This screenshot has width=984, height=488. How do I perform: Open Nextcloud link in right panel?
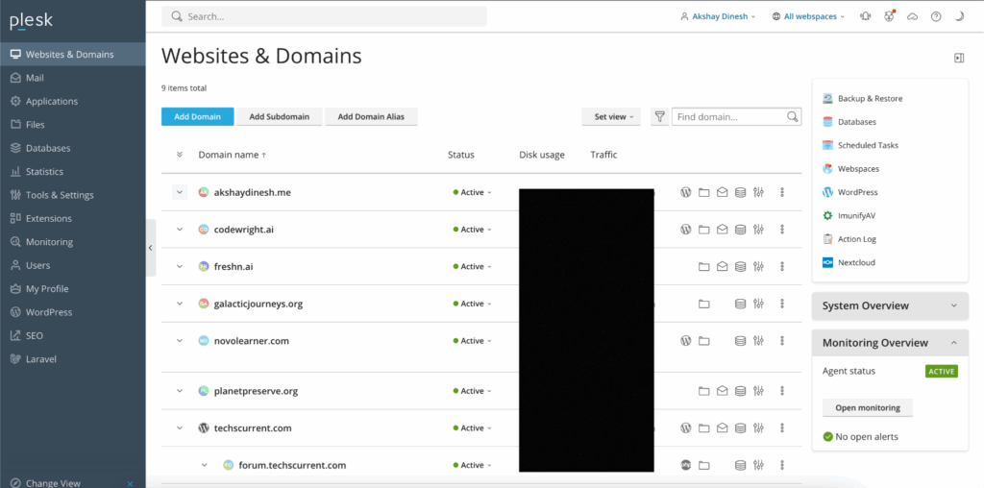[x=856, y=262]
